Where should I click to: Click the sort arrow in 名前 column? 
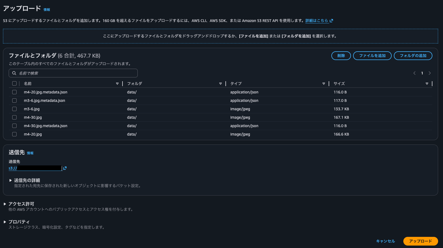click(x=117, y=84)
